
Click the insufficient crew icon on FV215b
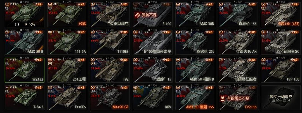[x=223, y=98]
